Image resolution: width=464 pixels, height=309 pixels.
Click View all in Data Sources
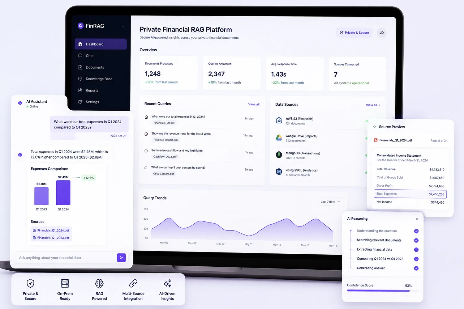point(373,105)
